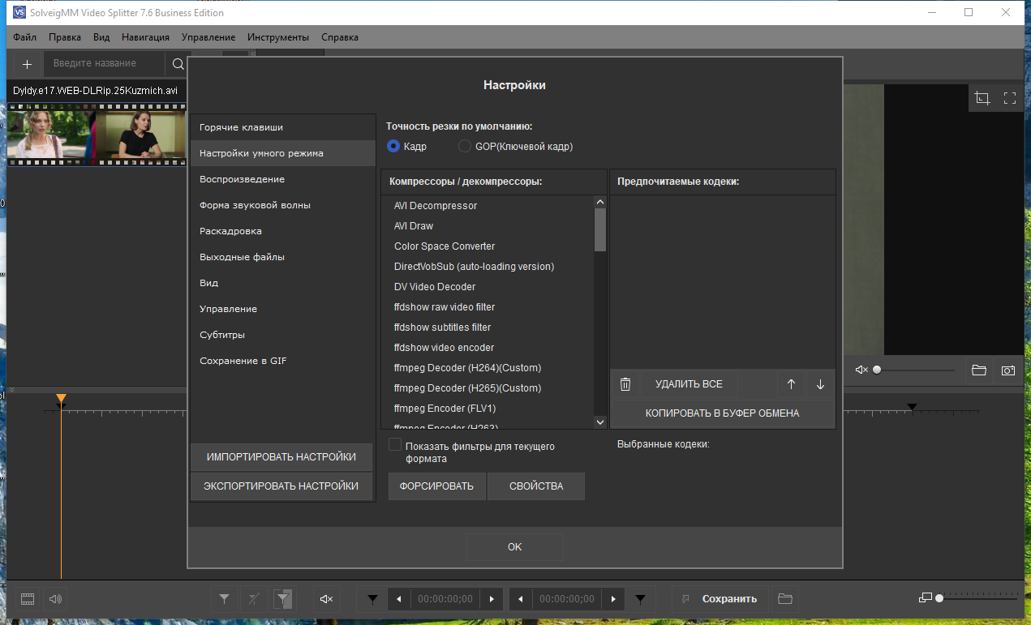Click the timeline zoom icon near the slider
The width and height of the screenshot is (1031, 625).
[926, 598]
